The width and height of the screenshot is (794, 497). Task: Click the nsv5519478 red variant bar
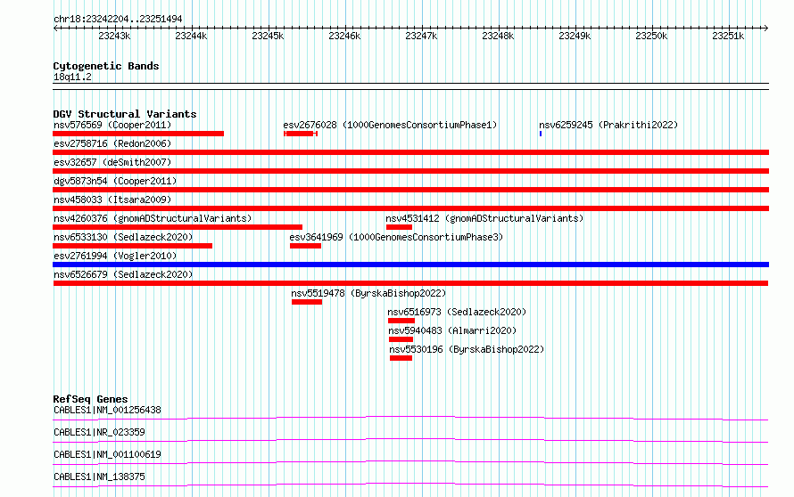point(307,302)
